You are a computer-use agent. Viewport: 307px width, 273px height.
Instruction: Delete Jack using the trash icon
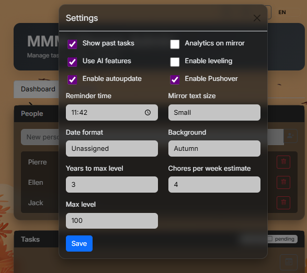[x=283, y=203]
